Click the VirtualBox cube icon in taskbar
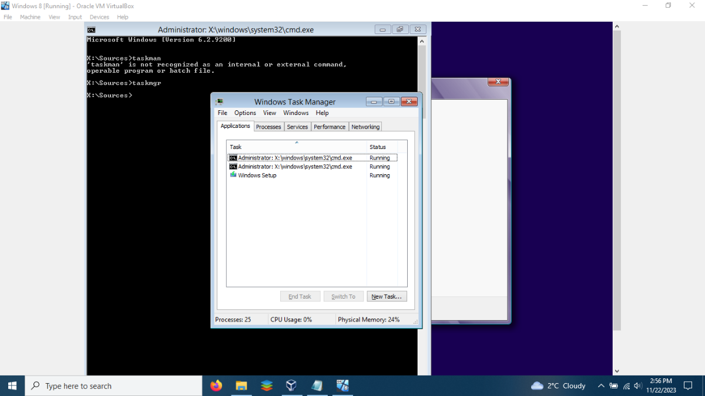The height and width of the screenshot is (396, 705). tap(291, 385)
